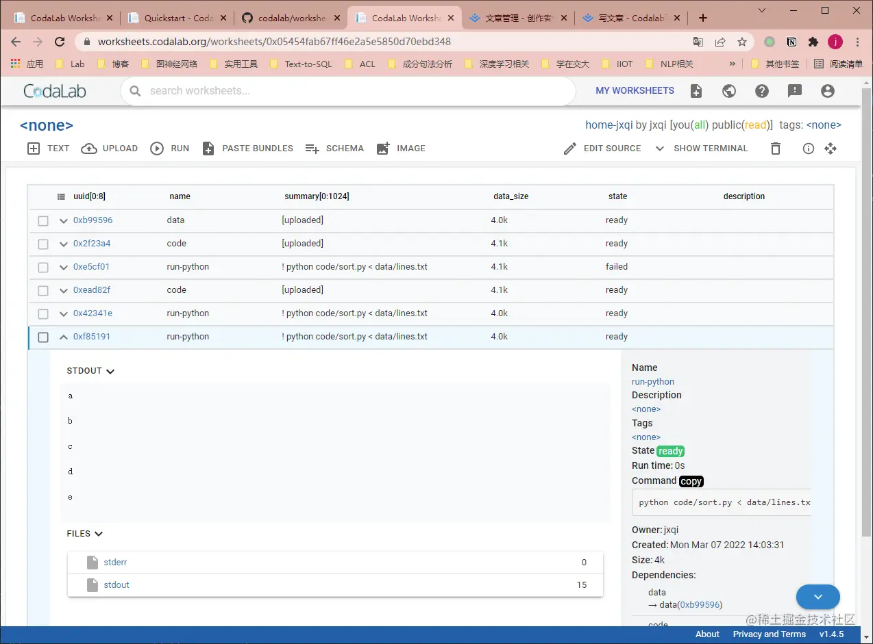873x644 pixels.
Task: Open the SHOW TERMINAL dropdown
Action: point(702,149)
